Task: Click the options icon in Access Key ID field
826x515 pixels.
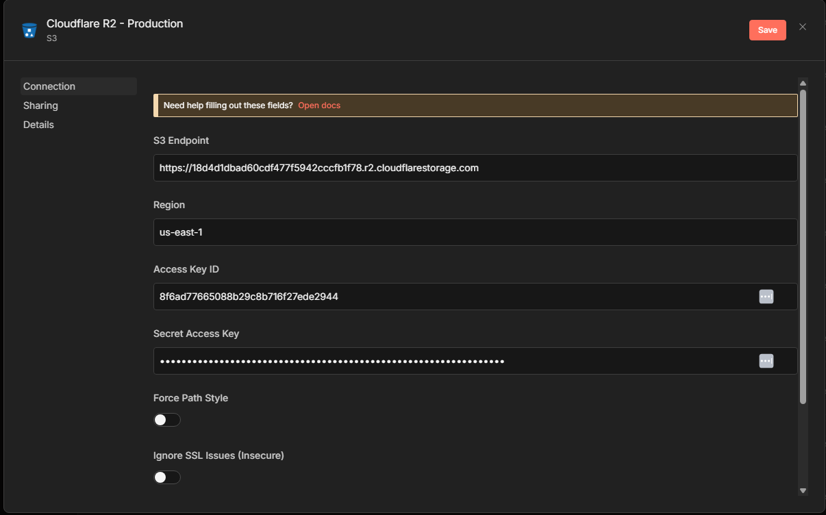Action: tap(766, 297)
